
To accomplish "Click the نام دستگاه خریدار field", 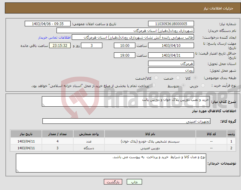I will (x=125, y=31).
